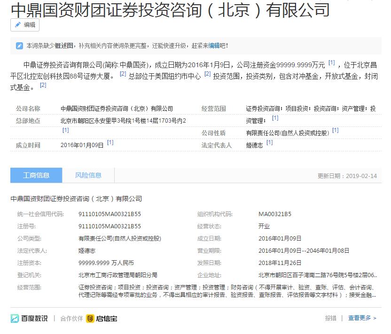Click the notice icon in the blue banner
Viewport: 391px width, 334px height.
click(x=20, y=45)
